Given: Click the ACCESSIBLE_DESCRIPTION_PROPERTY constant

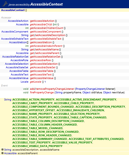Looking at the screenshot, I should [100, 107].
